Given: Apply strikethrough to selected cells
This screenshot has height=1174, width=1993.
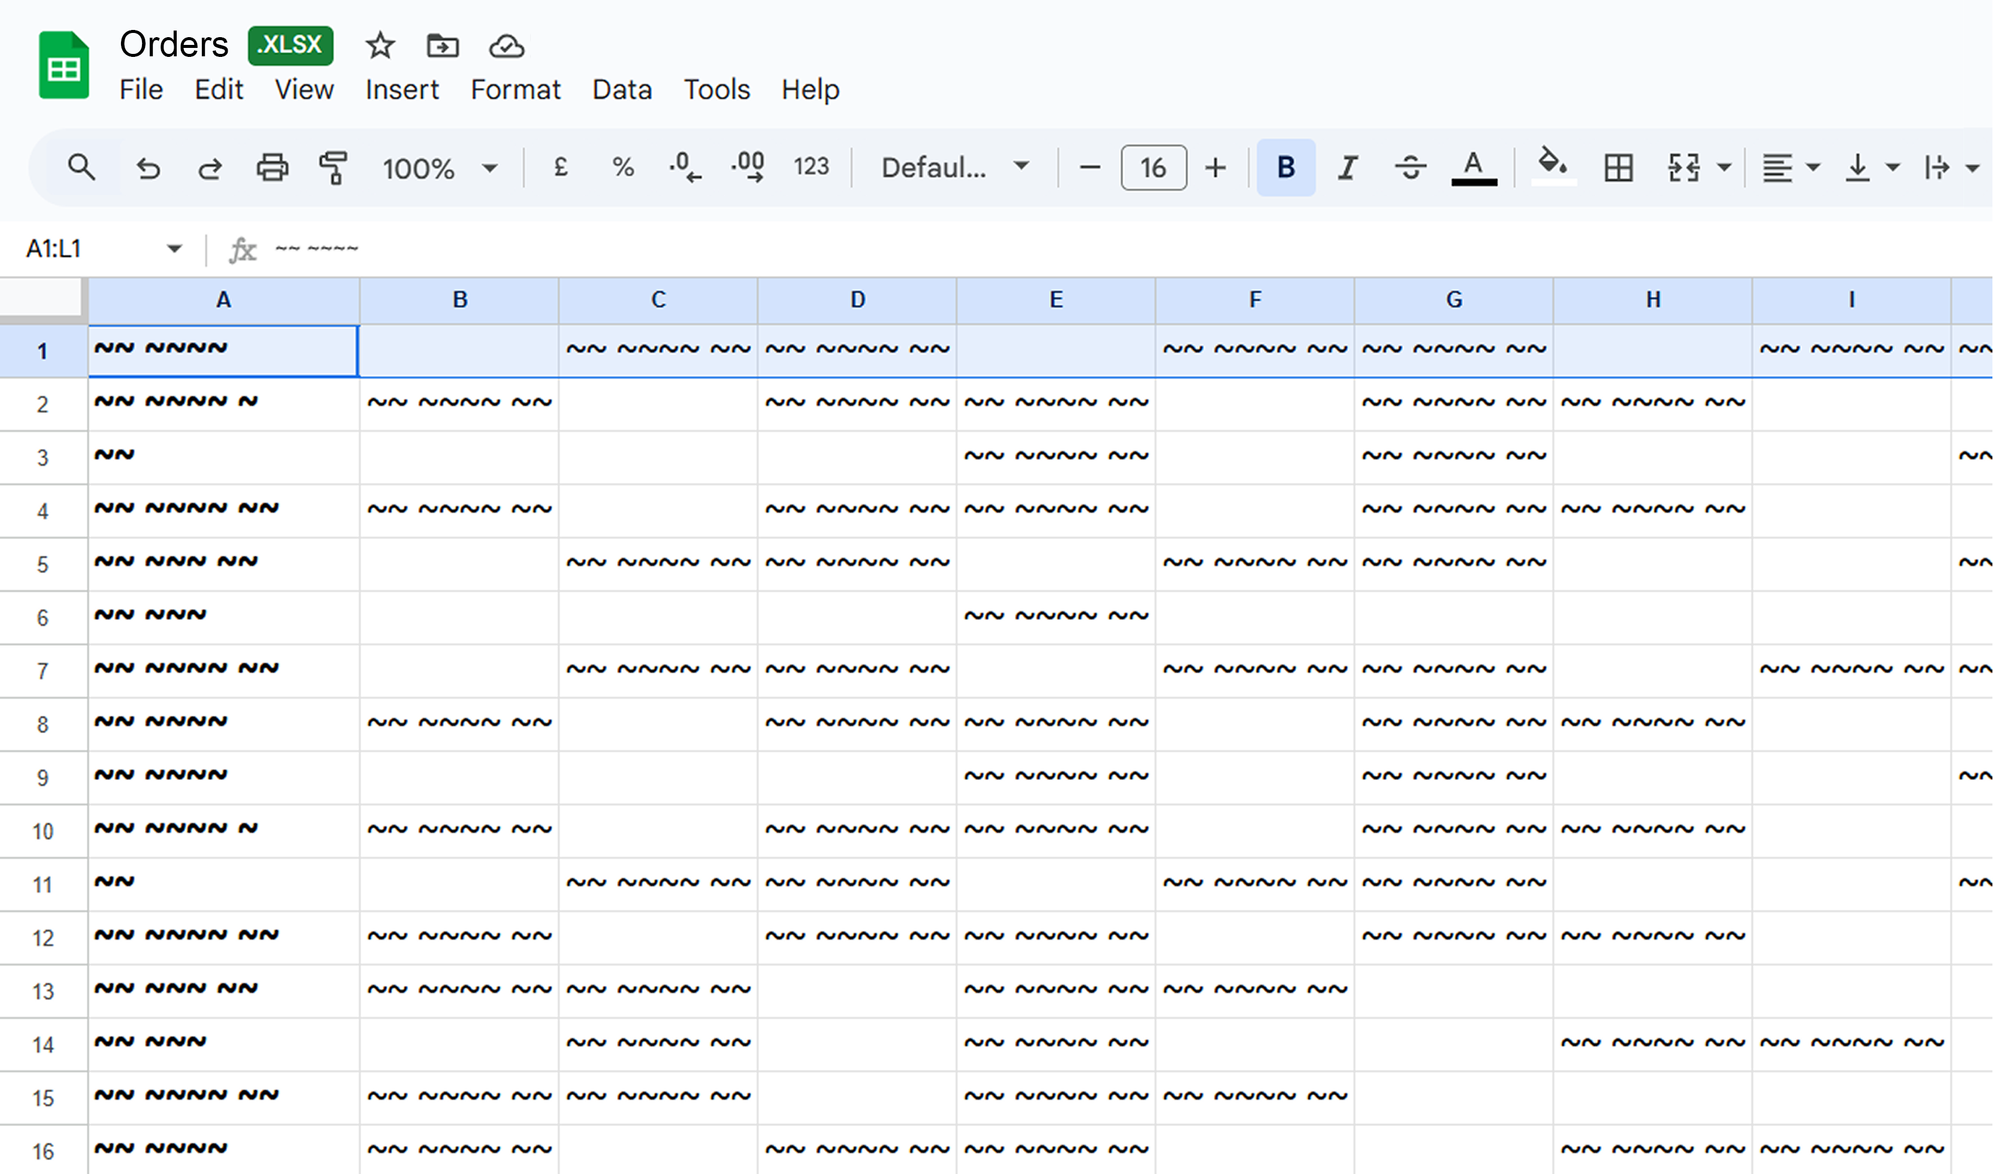Looking at the screenshot, I should click(1411, 167).
